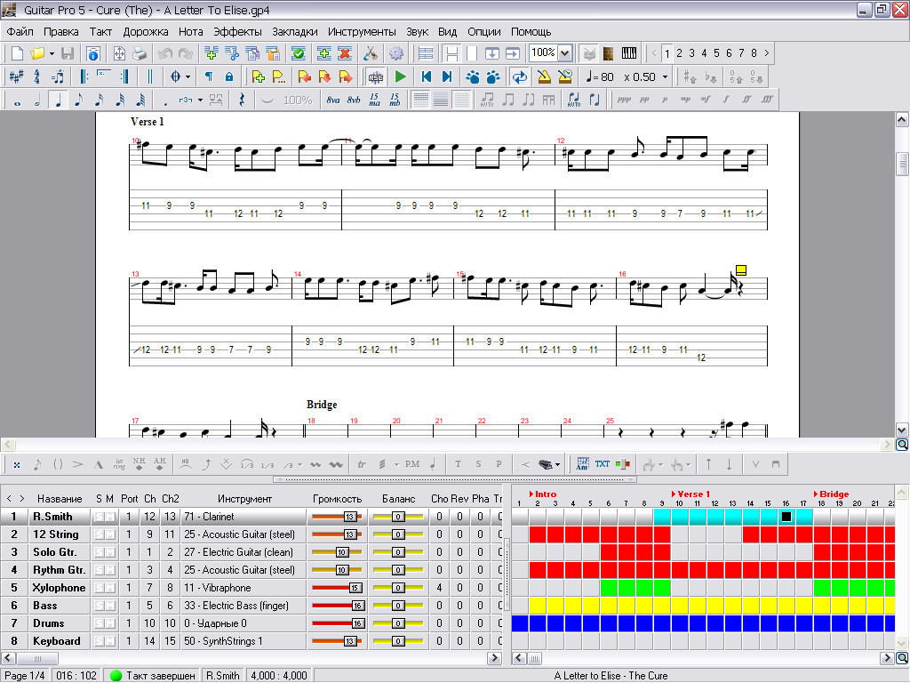Jump to the Verse 1 marker
This screenshot has width=910, height=683.
(x=690, y=494)
